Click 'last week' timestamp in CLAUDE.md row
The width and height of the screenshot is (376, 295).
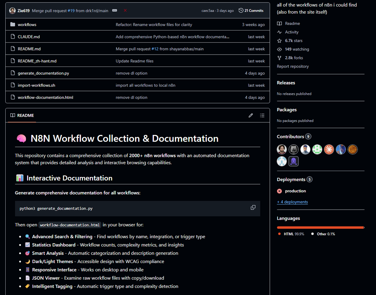click(256, 37)
